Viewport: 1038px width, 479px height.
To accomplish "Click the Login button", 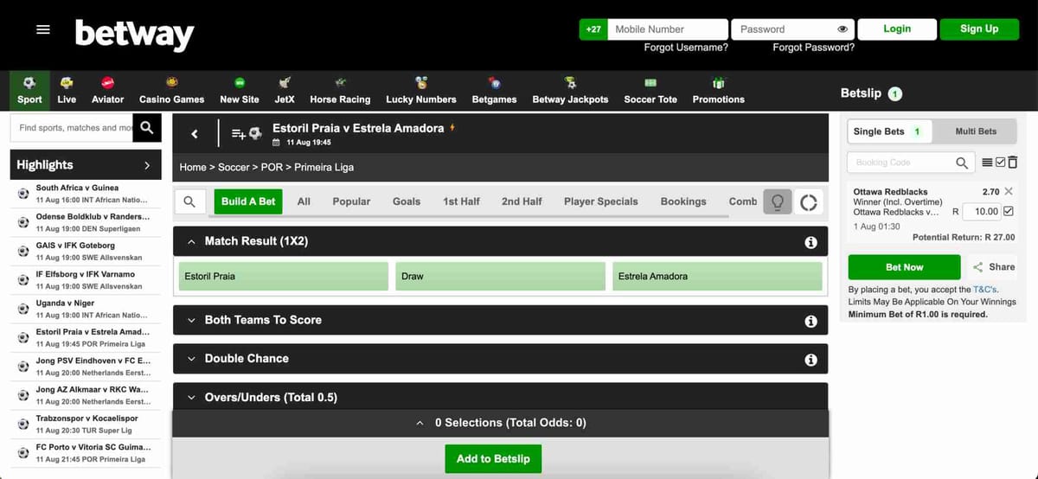I will [x=897, y=29].
